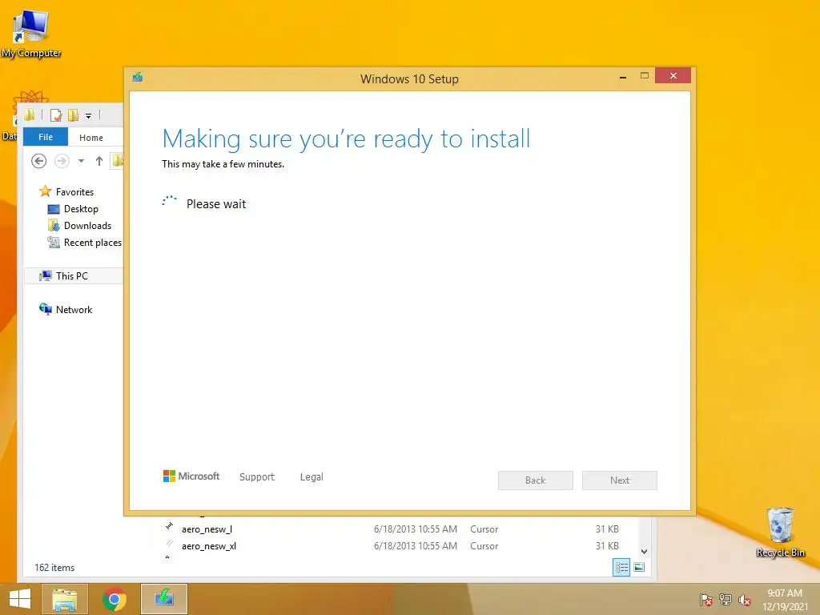Image resolution: width=820 pixels, height=615 pixels.
Task: Open Downloads under Favorites
Action: pyautogui.click(x=87, y=225)
